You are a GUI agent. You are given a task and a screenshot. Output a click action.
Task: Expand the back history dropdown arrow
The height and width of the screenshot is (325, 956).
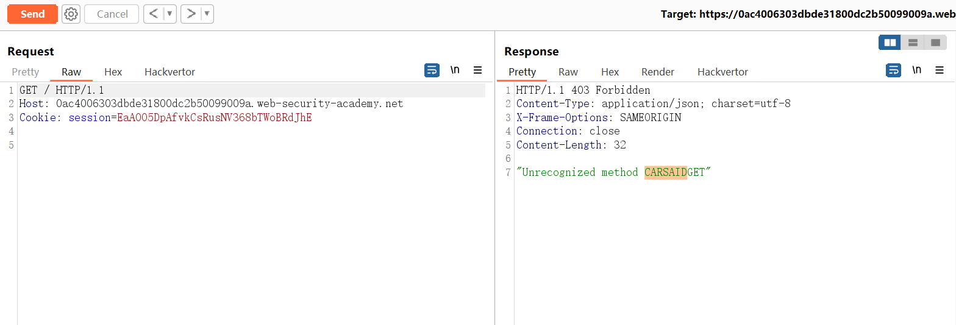[169, 14]
